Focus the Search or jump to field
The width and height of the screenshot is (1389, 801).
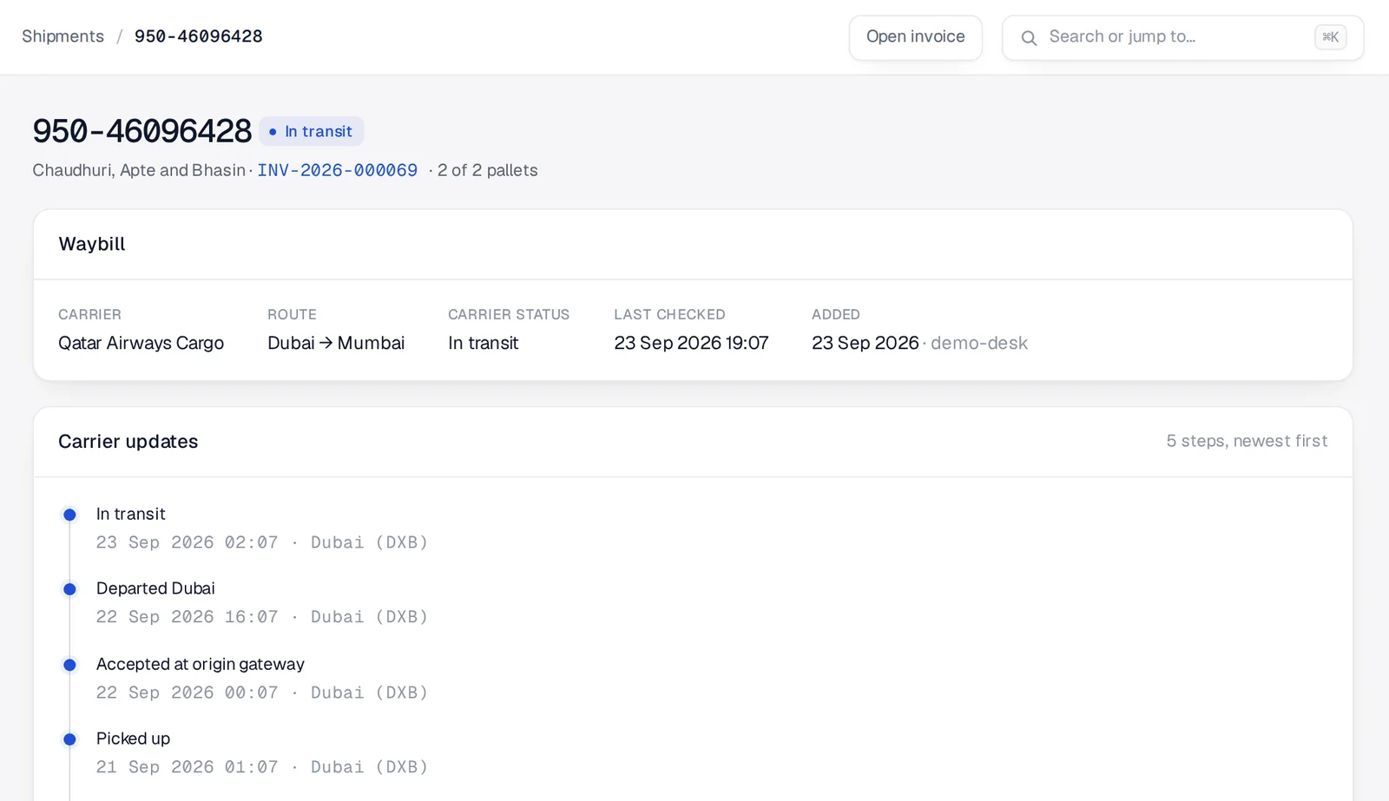pos(1182,37)
